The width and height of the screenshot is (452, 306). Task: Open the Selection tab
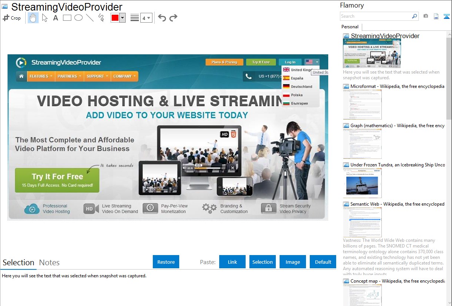point(18,263)
